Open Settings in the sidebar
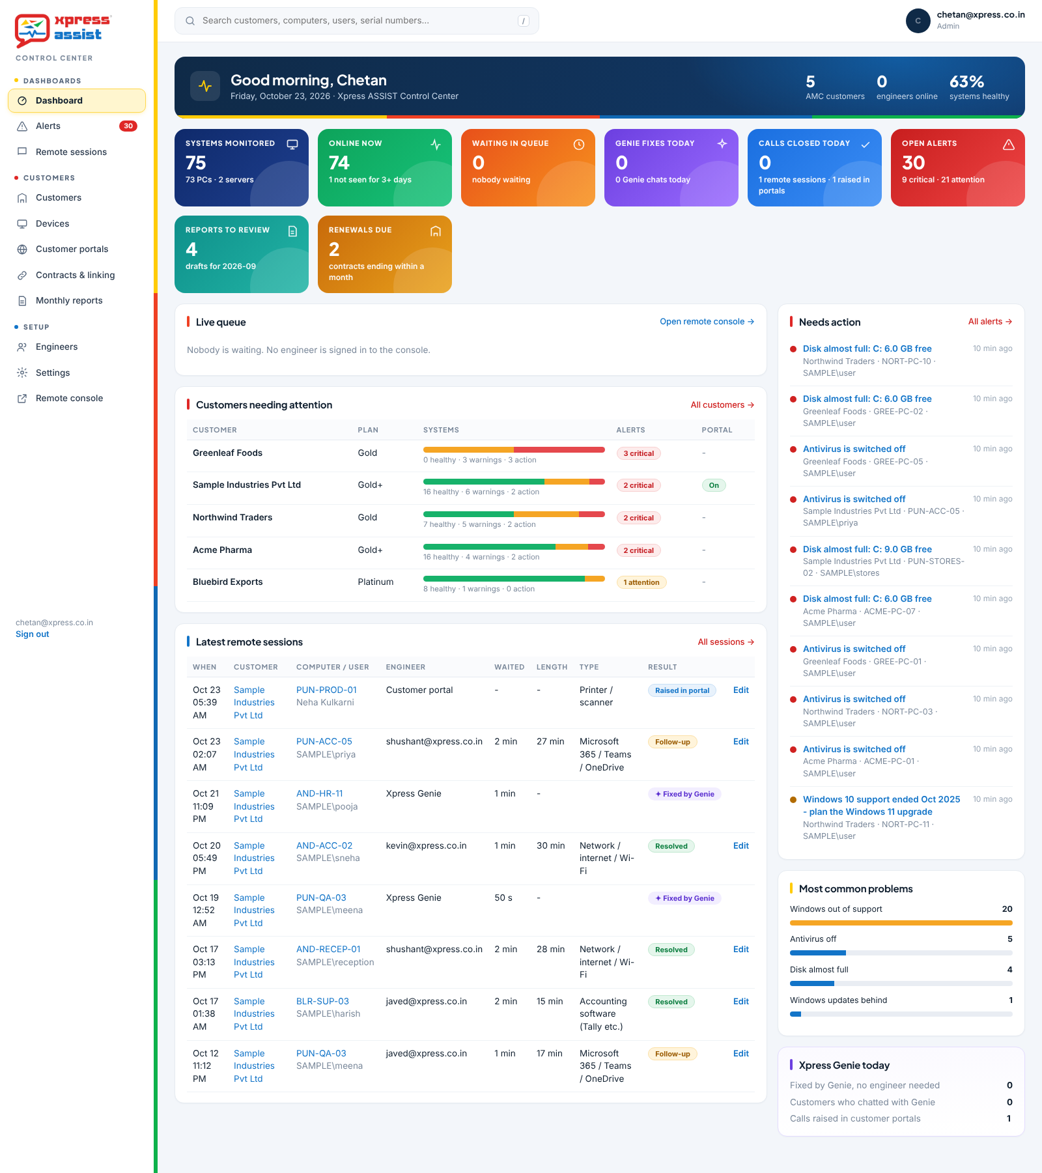The height and width of the screenshot is (1173, 1042). [77, 373]
